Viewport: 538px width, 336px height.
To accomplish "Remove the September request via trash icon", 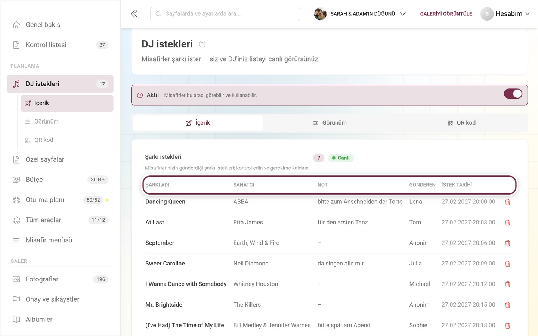I will coord(508,243).
